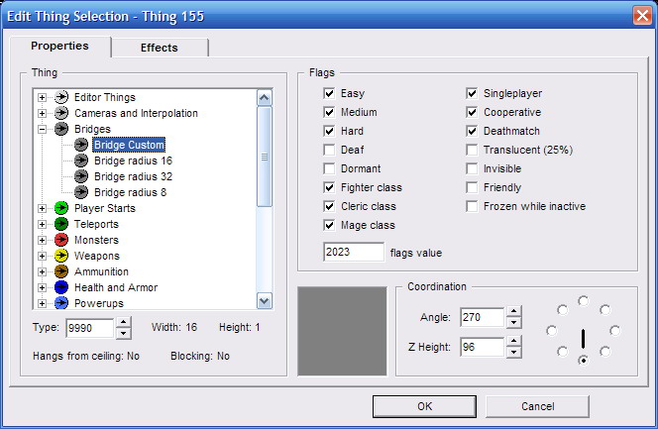Click the yellow Weapons category icon
658x429 pixels.
pyautogui.click(x=60, y=256)
